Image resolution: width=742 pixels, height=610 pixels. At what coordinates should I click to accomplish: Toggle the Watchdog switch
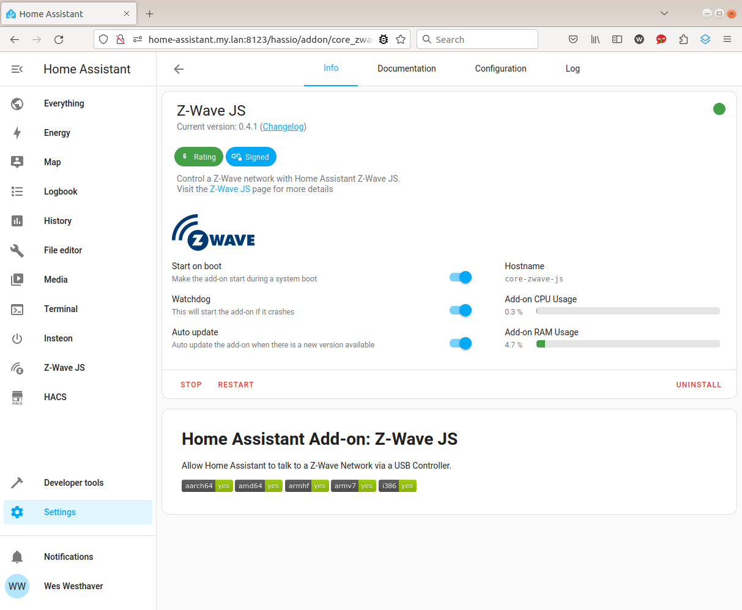[461, 310]
